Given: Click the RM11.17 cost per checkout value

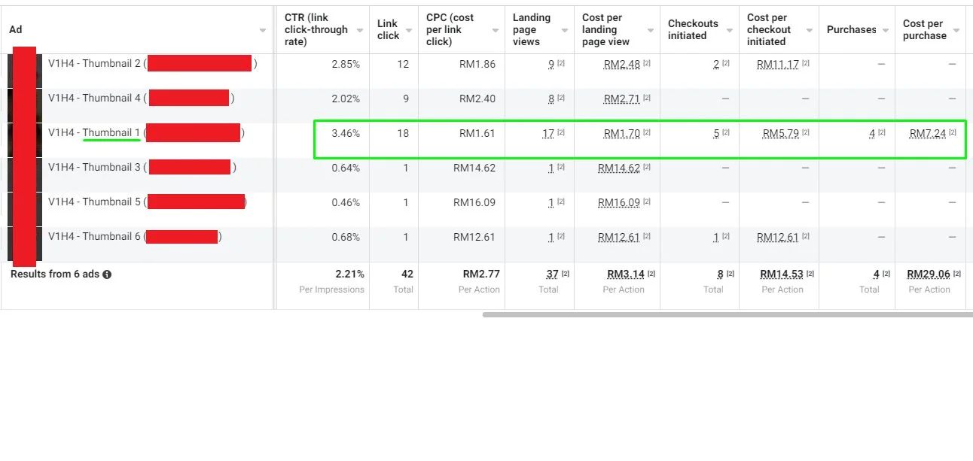Looking at the screenshot, I should (778, 64).
